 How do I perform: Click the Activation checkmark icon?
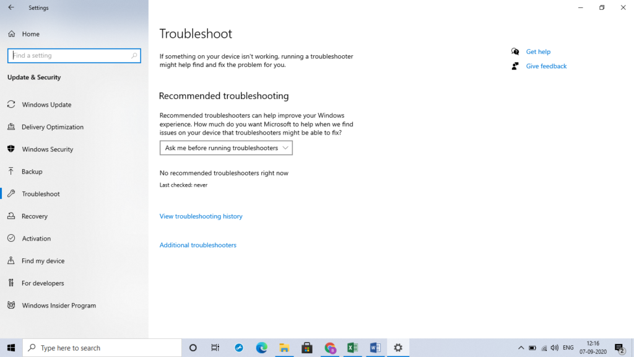point(11,239)
